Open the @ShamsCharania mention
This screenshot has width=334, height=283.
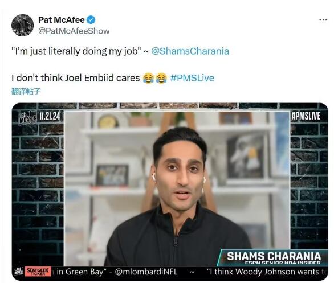pyautogui.click(x=190, y=51)
